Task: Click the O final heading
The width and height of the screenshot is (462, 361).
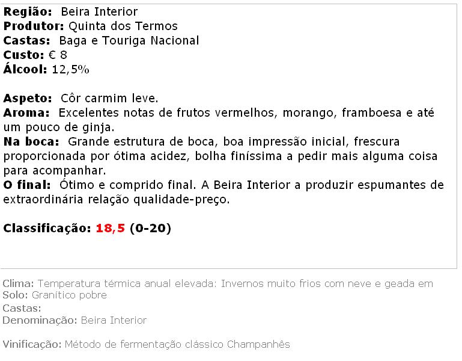Action: pos(27,185)
